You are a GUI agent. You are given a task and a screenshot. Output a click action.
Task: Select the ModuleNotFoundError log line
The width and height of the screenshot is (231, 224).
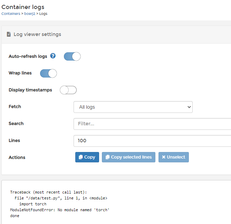point(60,210)
